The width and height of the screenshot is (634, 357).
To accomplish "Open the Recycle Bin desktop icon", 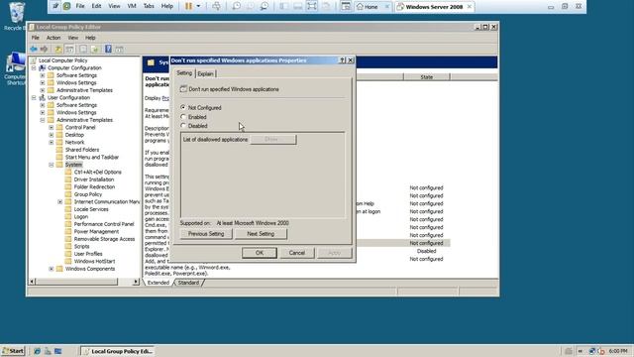I will pyautogui.click(x=16, y=16).
